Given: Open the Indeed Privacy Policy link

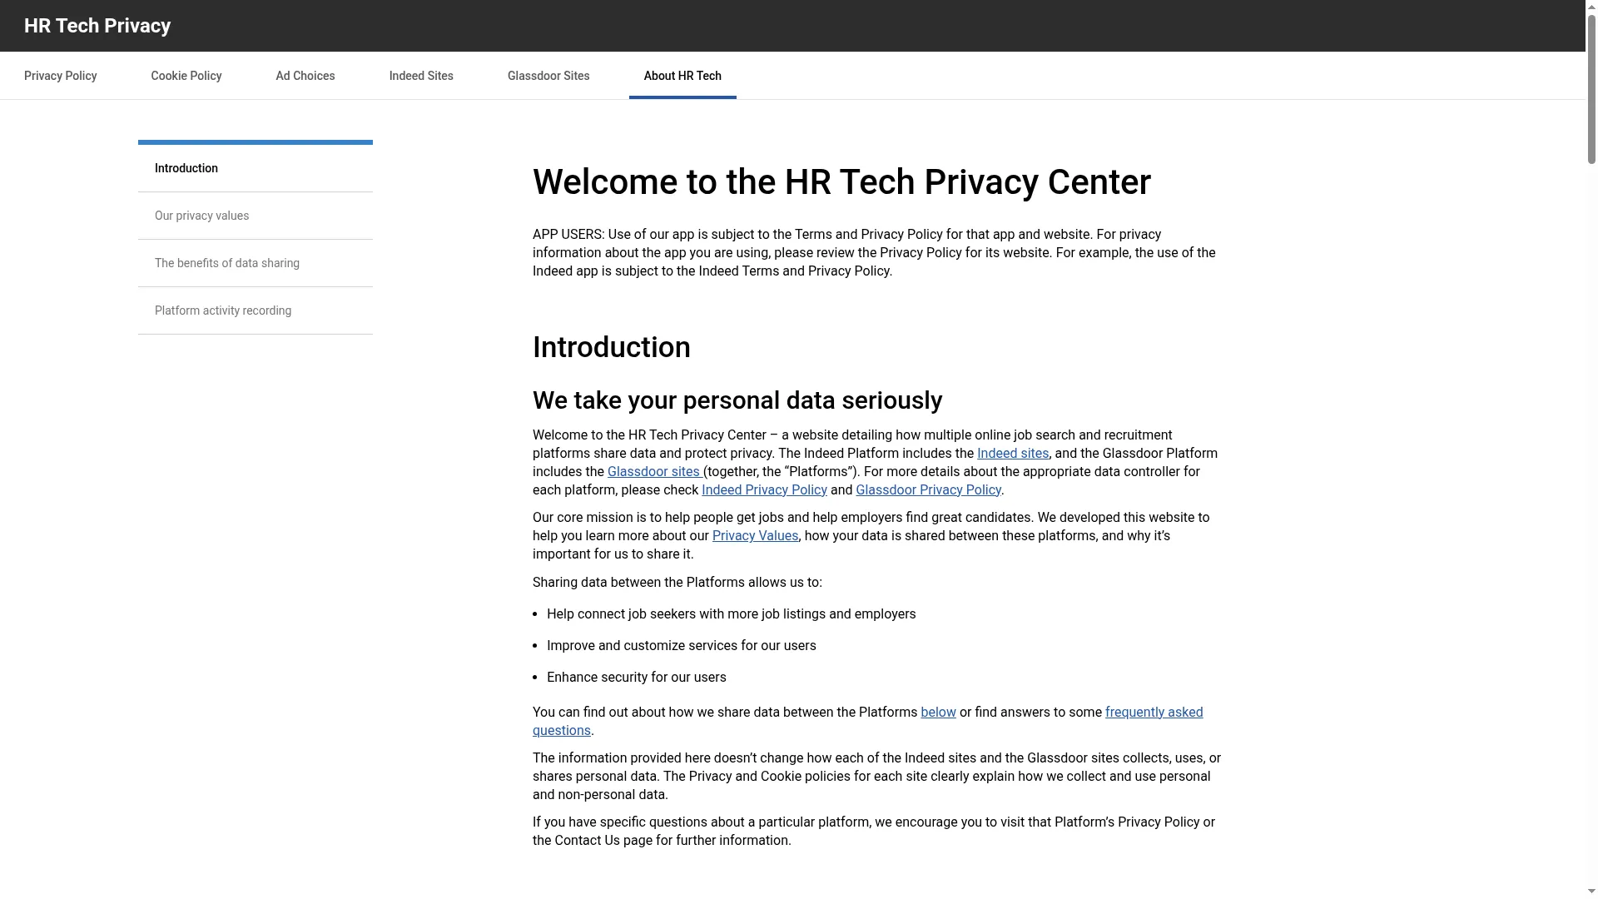Looking at the screenshot, I should [764, 490].
